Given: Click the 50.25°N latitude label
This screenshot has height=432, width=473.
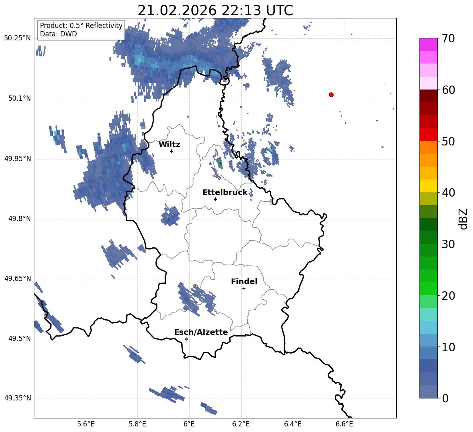Looking at the screenshot, I should tap(18, 38).
